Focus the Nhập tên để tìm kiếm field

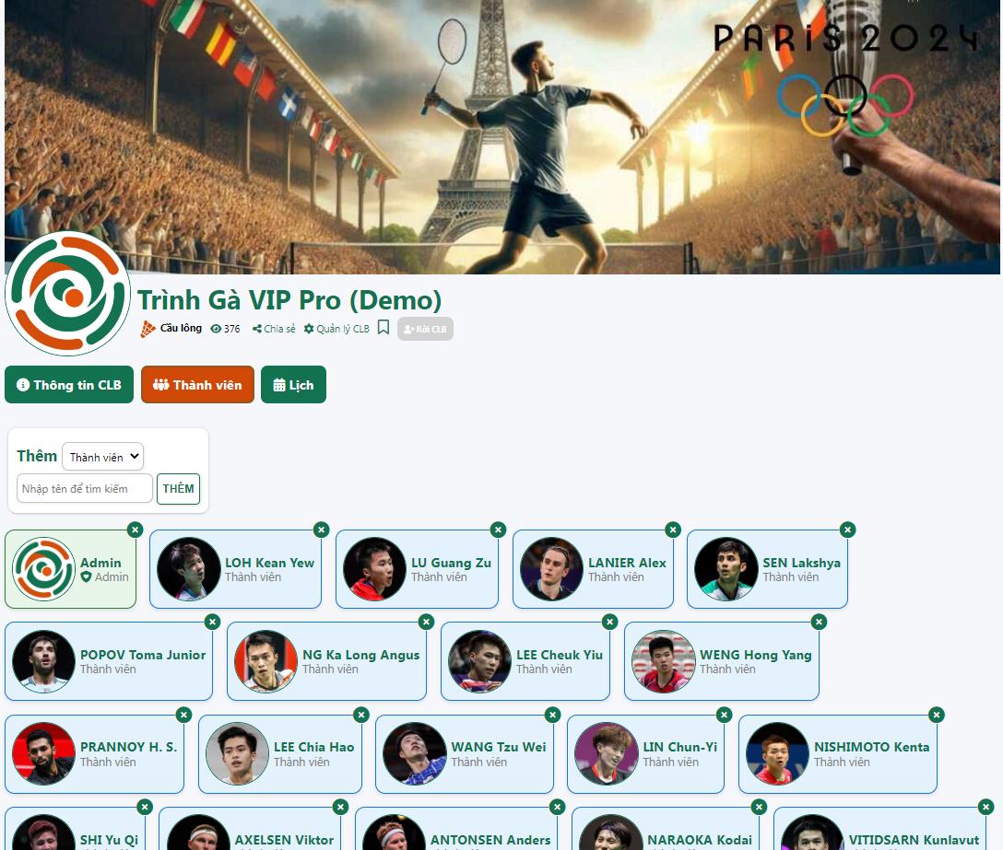point(85,489)
